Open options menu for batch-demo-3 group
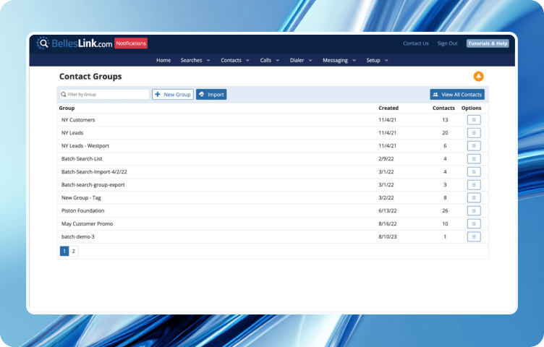 474,237
